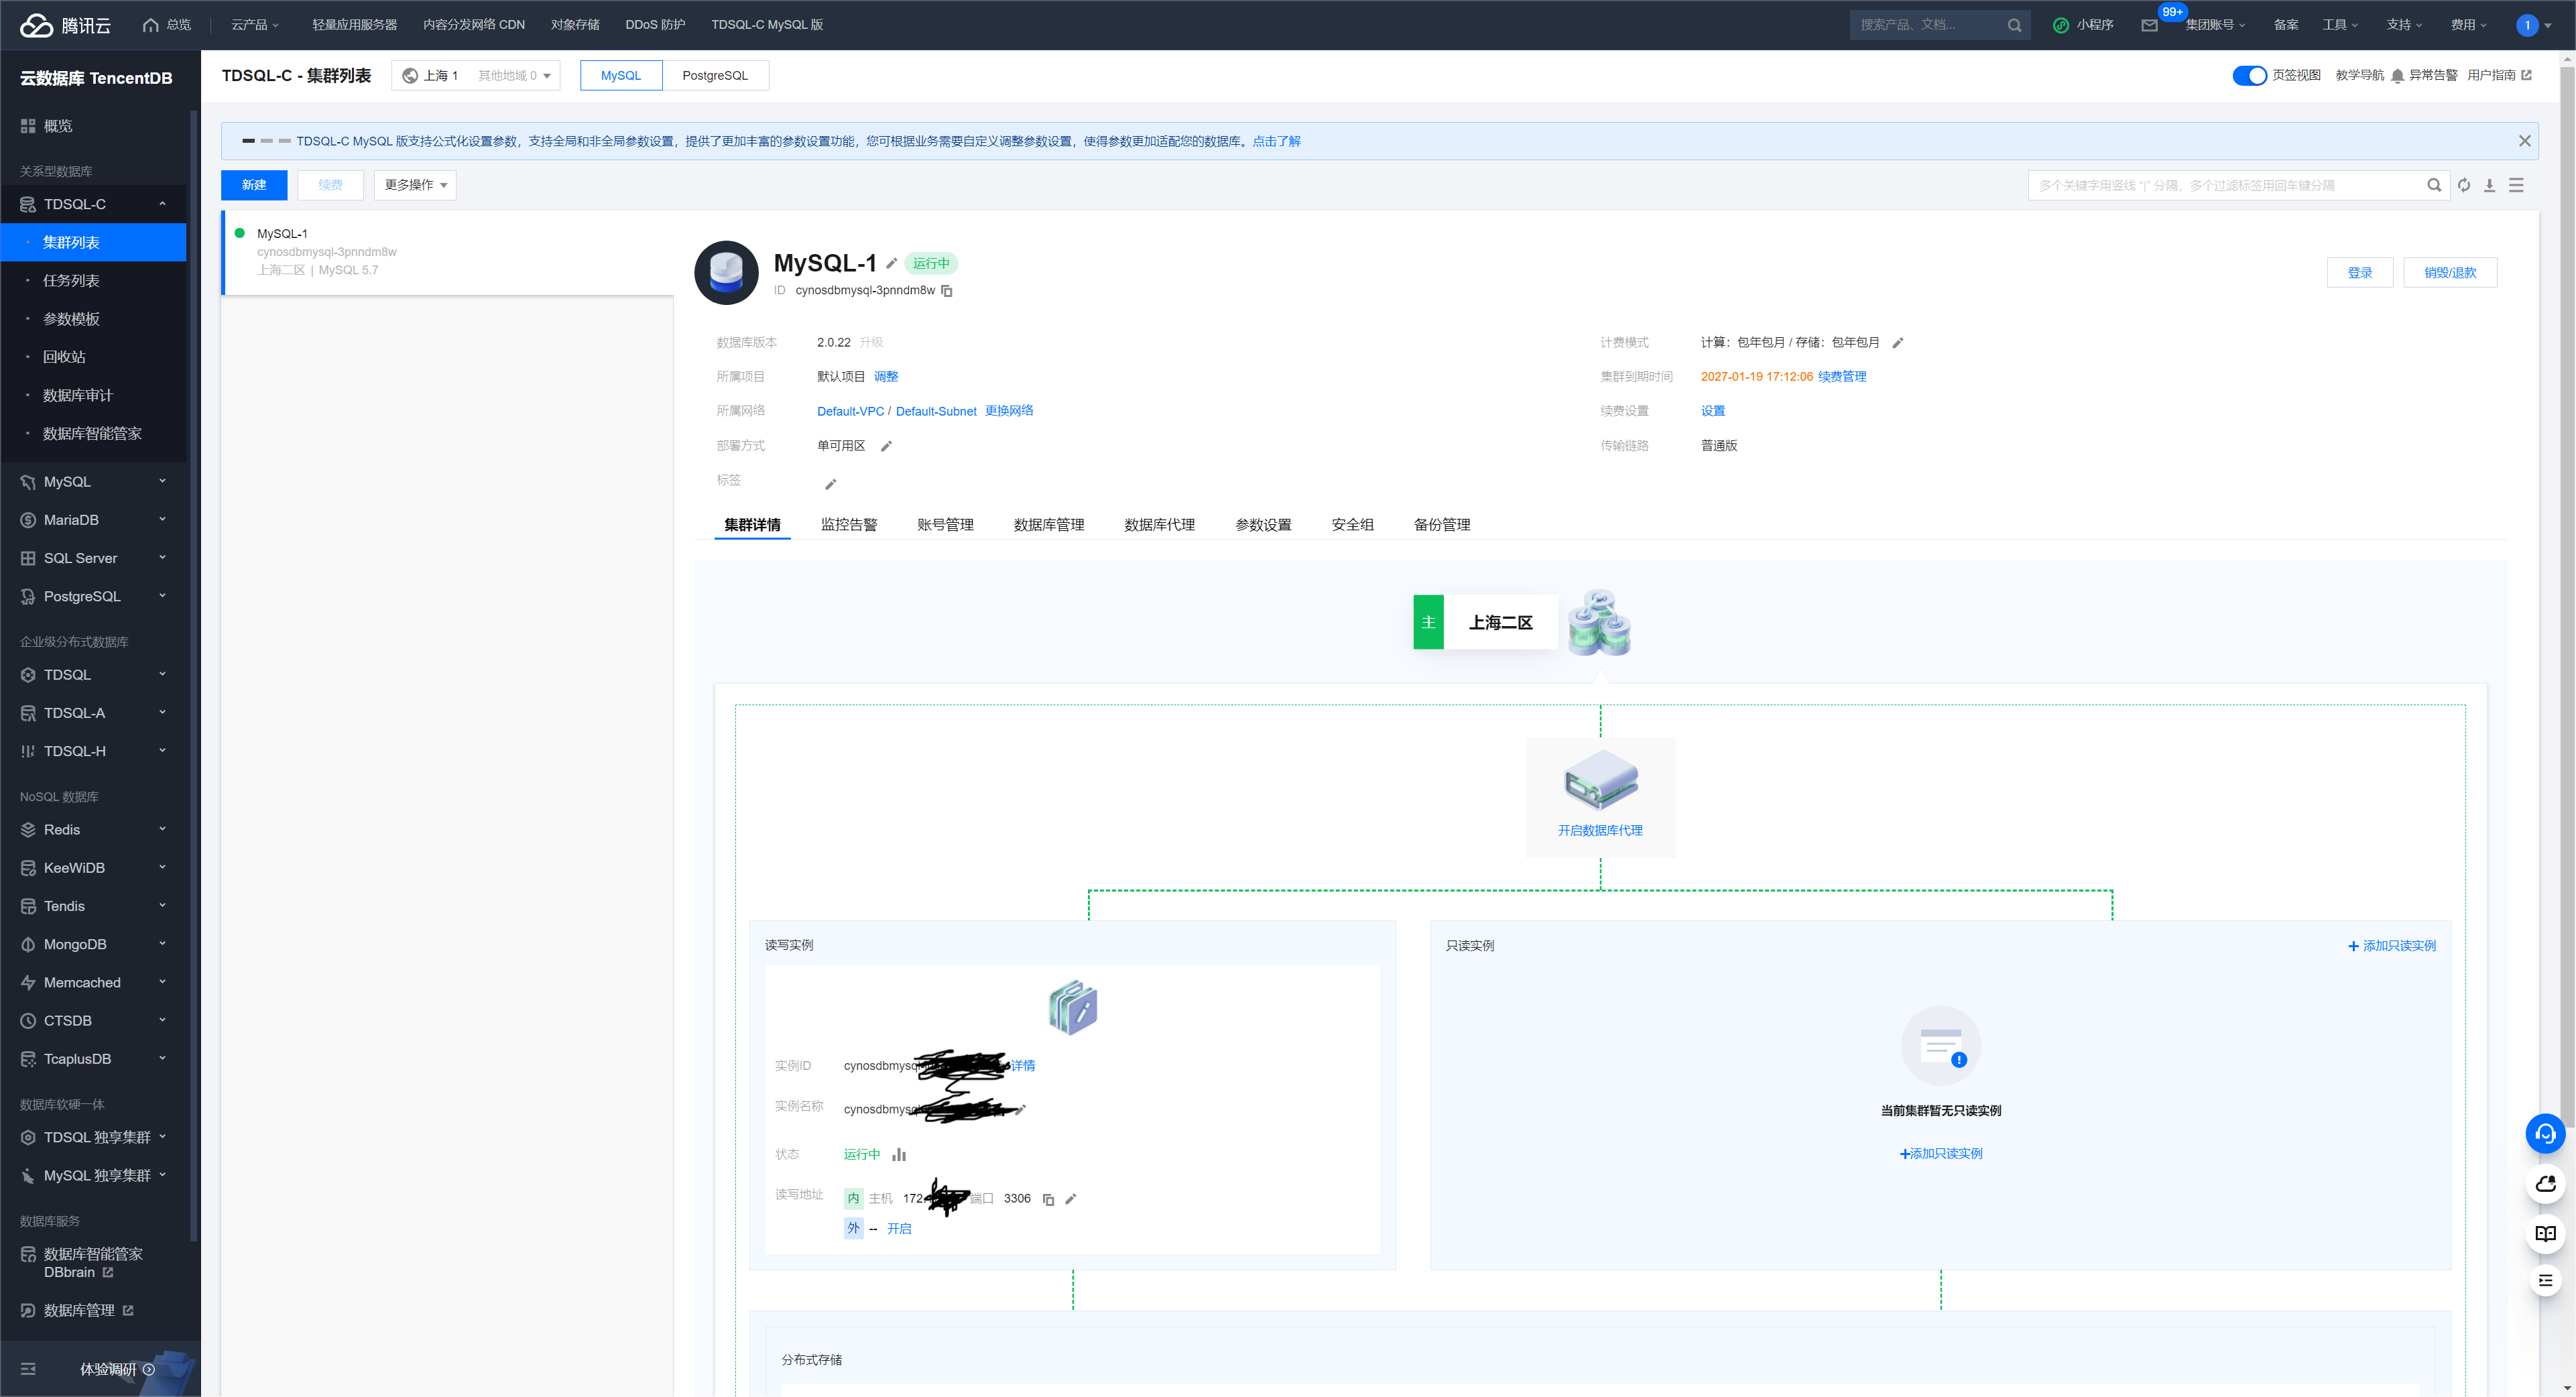Image resolution: width=2576 pixels, height=1397 pixels.
Task: Edit tags pencil icon
Action: 830,484
